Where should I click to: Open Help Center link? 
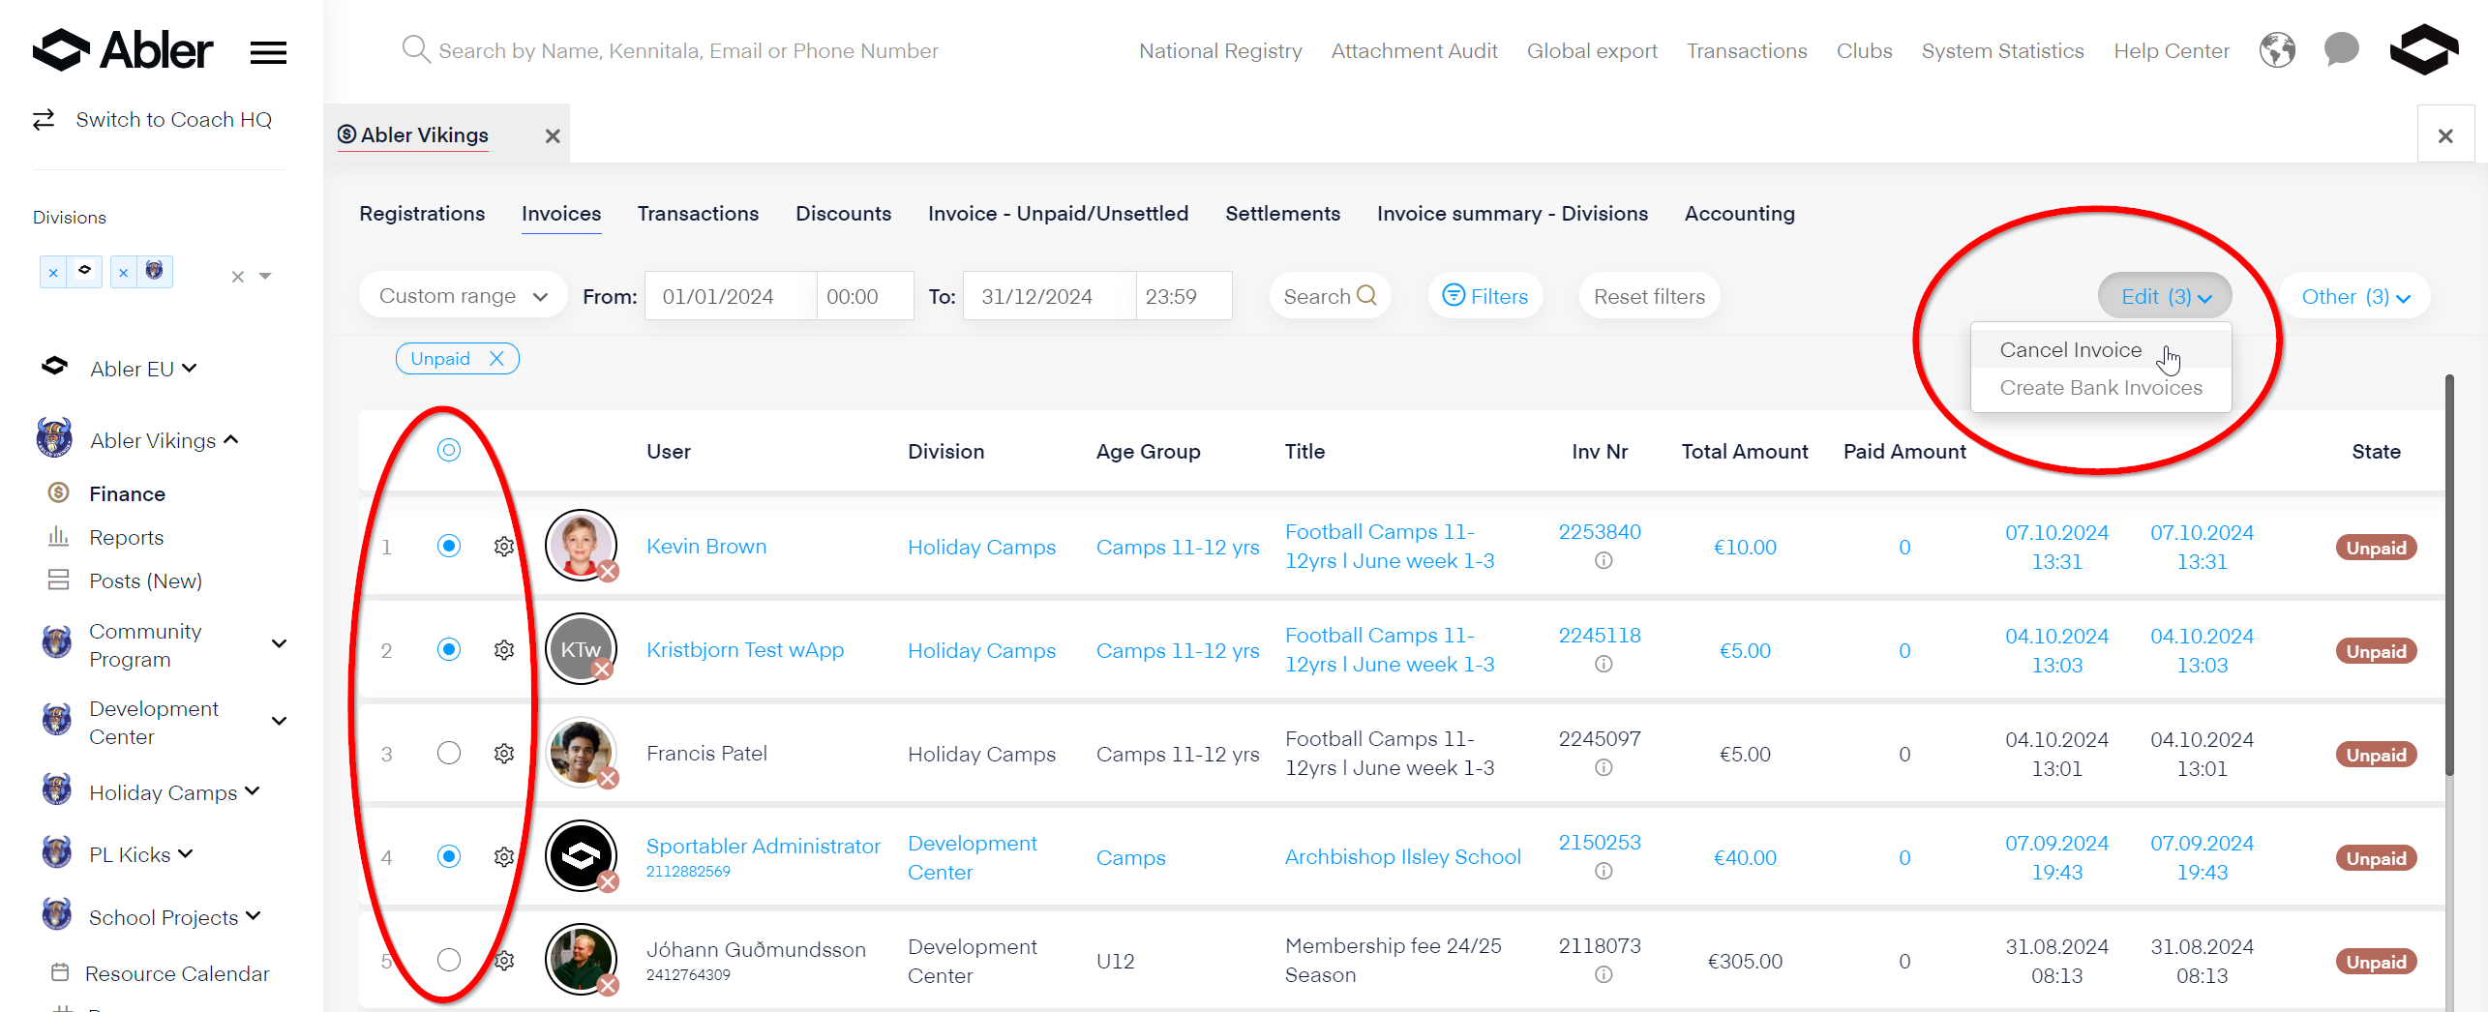(x=2171, y=51)
